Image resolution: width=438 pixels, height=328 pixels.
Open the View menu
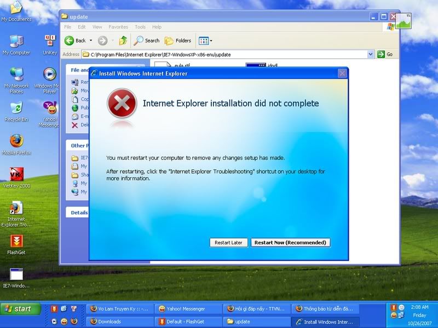point(97,27)
